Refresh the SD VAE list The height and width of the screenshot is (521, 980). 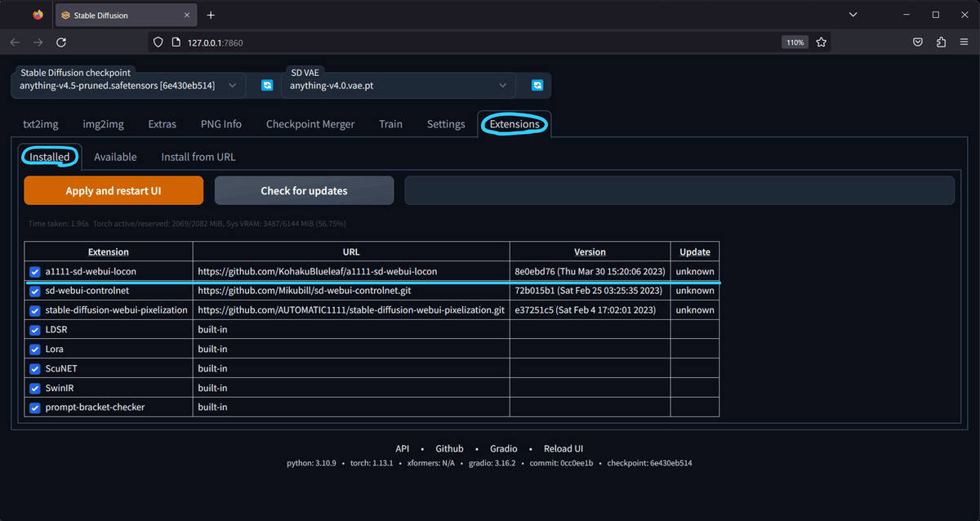[x=537, y=84]
